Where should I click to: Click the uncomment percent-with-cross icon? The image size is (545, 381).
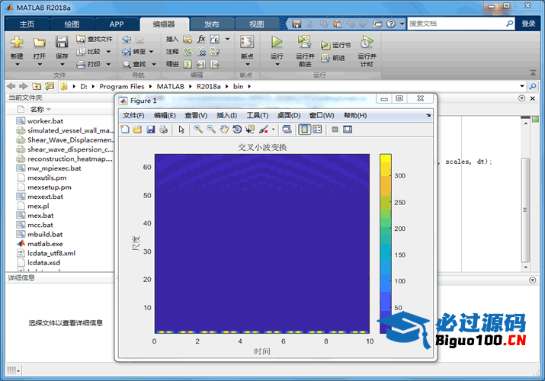201,51
